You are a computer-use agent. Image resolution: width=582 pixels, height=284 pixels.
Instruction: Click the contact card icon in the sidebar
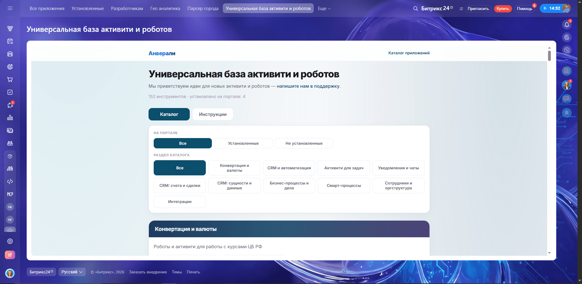coord(10,130)
